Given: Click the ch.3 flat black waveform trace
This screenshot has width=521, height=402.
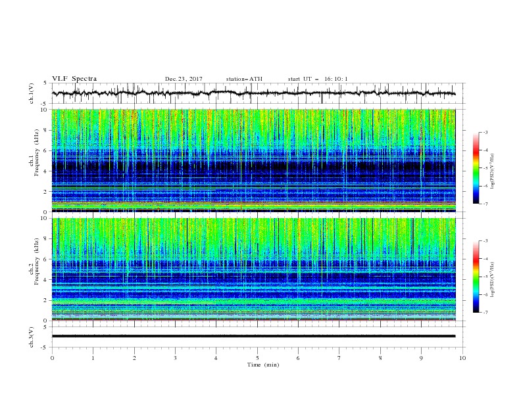Looking at the screenshot, I should (x=253, y=336).
